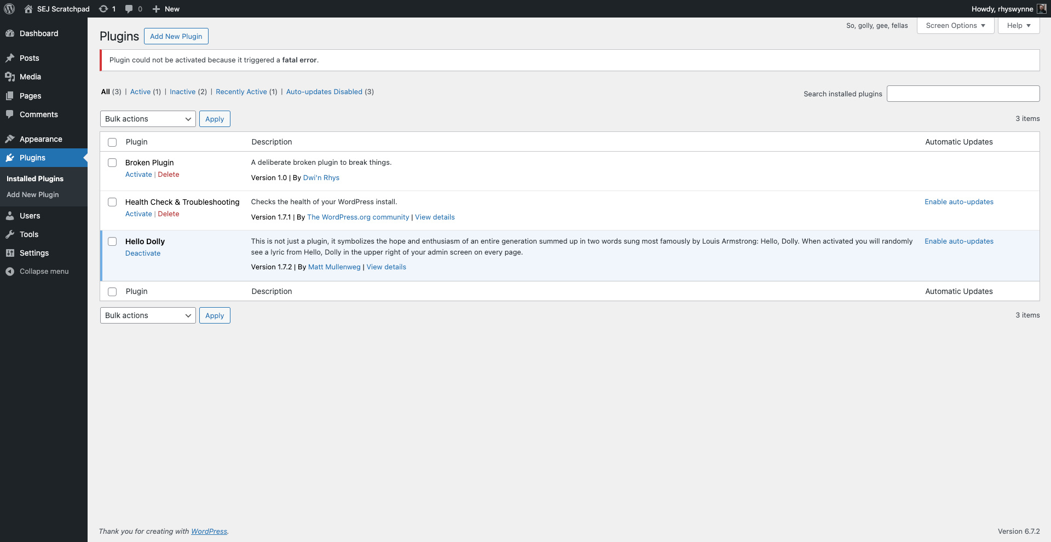1051x542 pixels.
Task: Click the Appearance brush icon
Action: [x=10, y=139]
